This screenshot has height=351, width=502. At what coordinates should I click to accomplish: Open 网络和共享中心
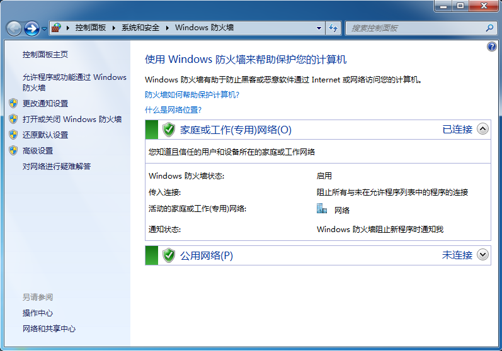click(x=49, y=328)
